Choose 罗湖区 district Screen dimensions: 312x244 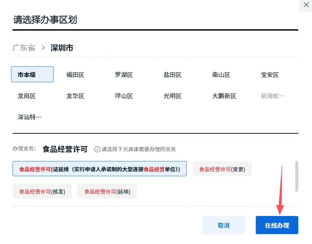click(124, 75)
